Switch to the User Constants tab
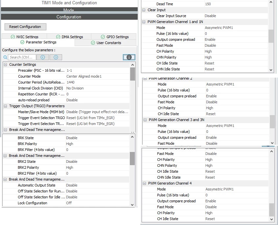Image resolution: width=278 pixels, height=225 pixels. pyautogui.click(x=106, y=43)
